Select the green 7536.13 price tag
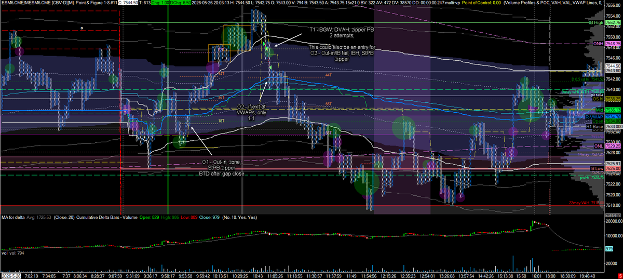The image size is (623, 279). click(x=613, y=110)
